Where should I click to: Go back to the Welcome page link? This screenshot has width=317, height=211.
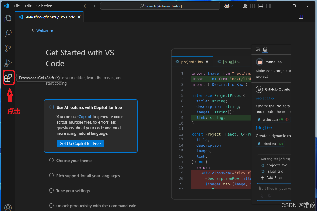point(45,30)
